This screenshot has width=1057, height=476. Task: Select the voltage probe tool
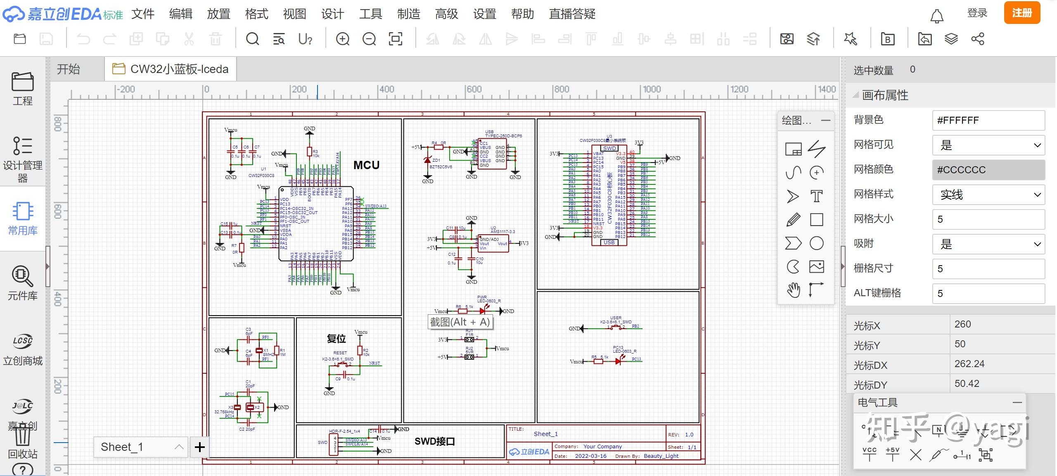click(x=939, y=455)
